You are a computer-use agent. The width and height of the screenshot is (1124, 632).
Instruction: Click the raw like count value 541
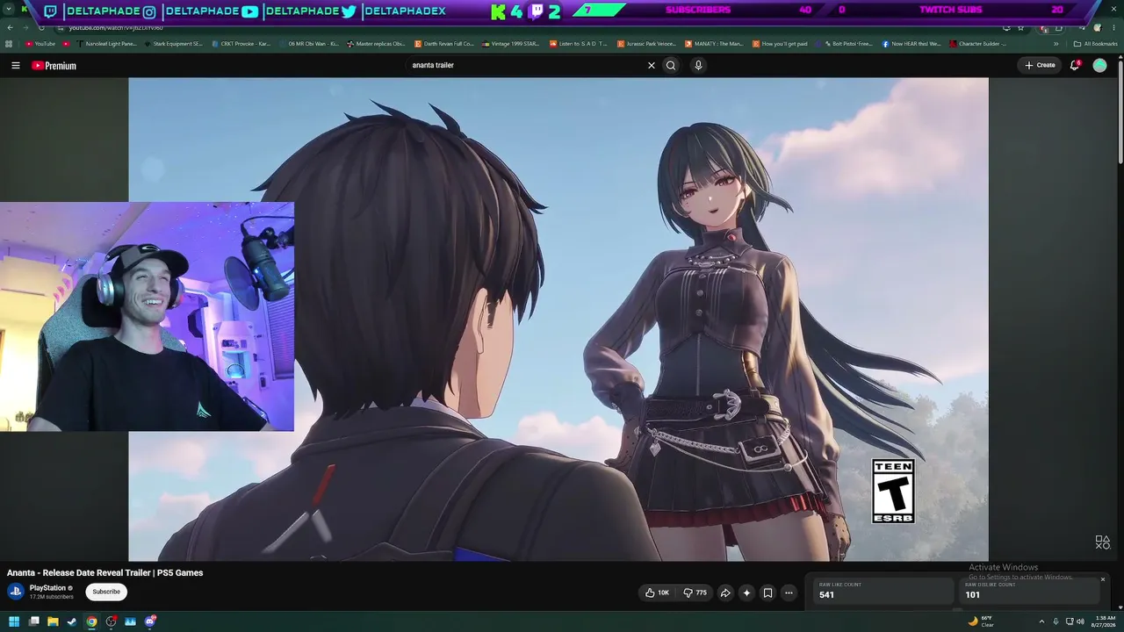pyautogui.click(x=826, y=595)
